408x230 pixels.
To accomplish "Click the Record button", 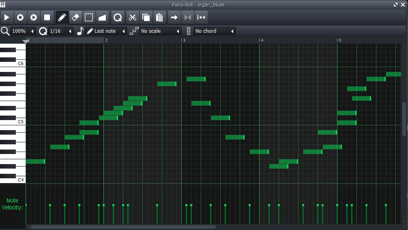I will tap(20, 17).
